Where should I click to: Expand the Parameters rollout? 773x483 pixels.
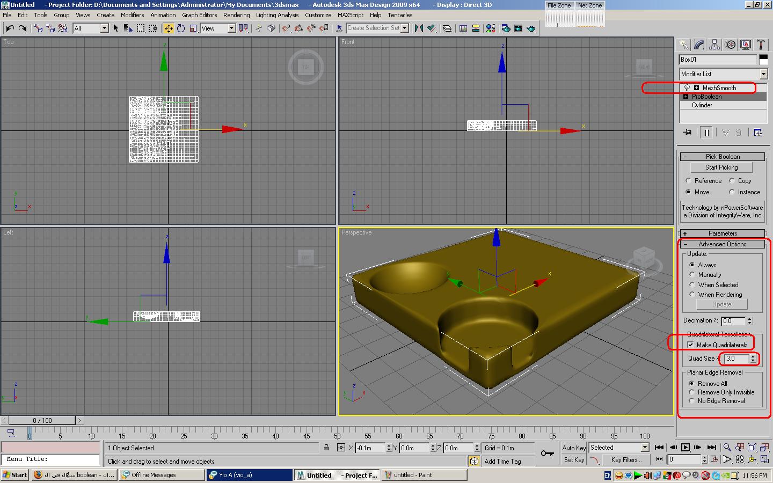coord(723,233)
